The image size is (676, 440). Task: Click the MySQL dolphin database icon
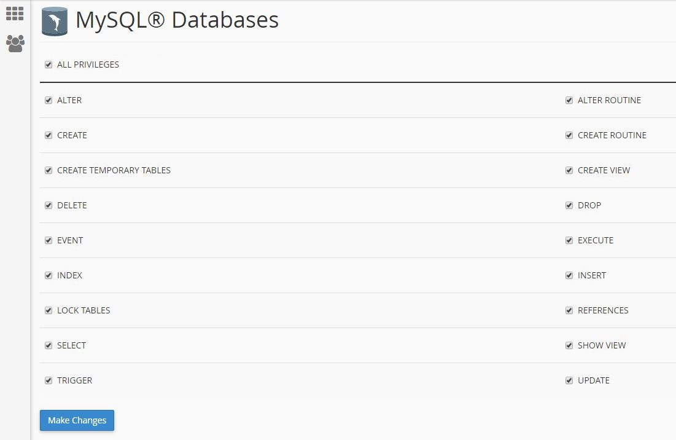pyautogui.click(x=55, y=22)
